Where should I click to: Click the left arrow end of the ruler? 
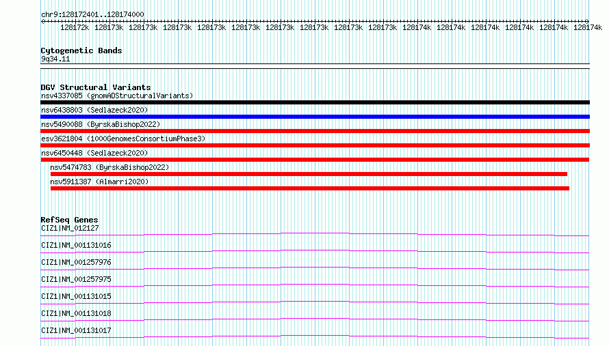[x=42, y=21]
